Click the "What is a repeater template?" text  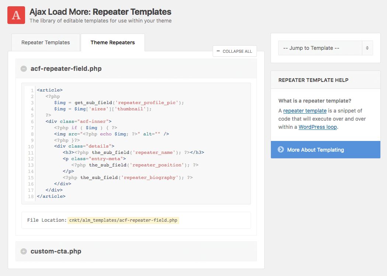point(315,101)
